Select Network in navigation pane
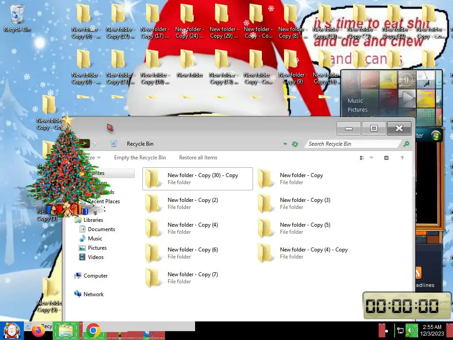The width and height of the screenshot is (453, 340). pyautogui.click(x=93, y=294)
